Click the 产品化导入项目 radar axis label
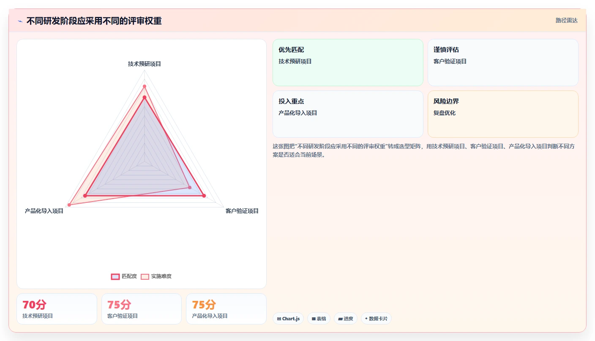Viewport: 595px width, 341px height. coord(44,211)
